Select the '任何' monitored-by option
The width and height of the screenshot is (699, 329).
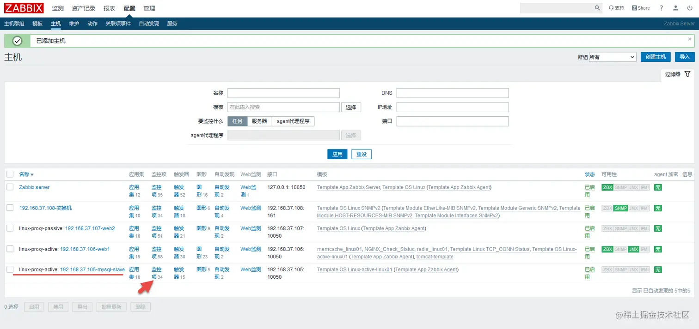237,121
